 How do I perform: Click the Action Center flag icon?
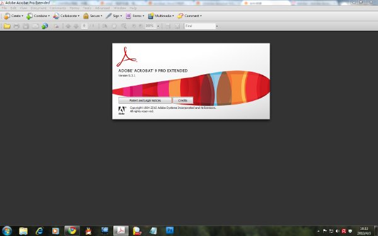pyautogui.click(x=325, y=231)
